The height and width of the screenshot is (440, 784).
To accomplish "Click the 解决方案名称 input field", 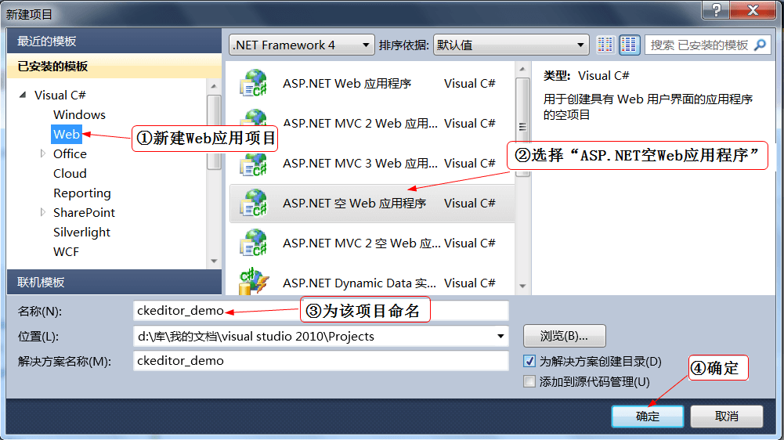I will tap(321, 360).
